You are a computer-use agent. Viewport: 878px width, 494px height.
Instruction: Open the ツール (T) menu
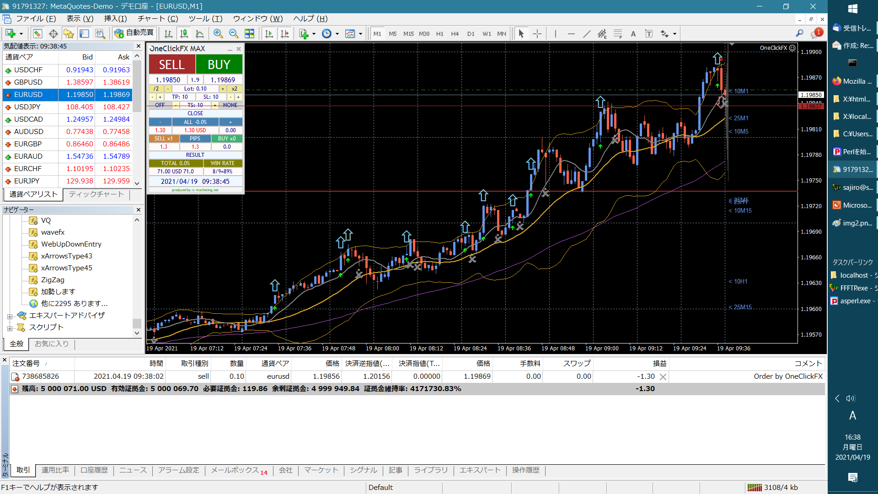(x=205, y=19)
